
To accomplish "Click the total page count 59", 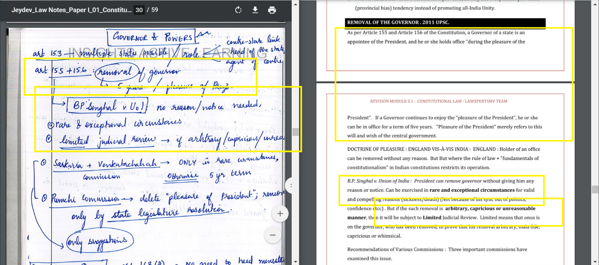I will point(155,10).
